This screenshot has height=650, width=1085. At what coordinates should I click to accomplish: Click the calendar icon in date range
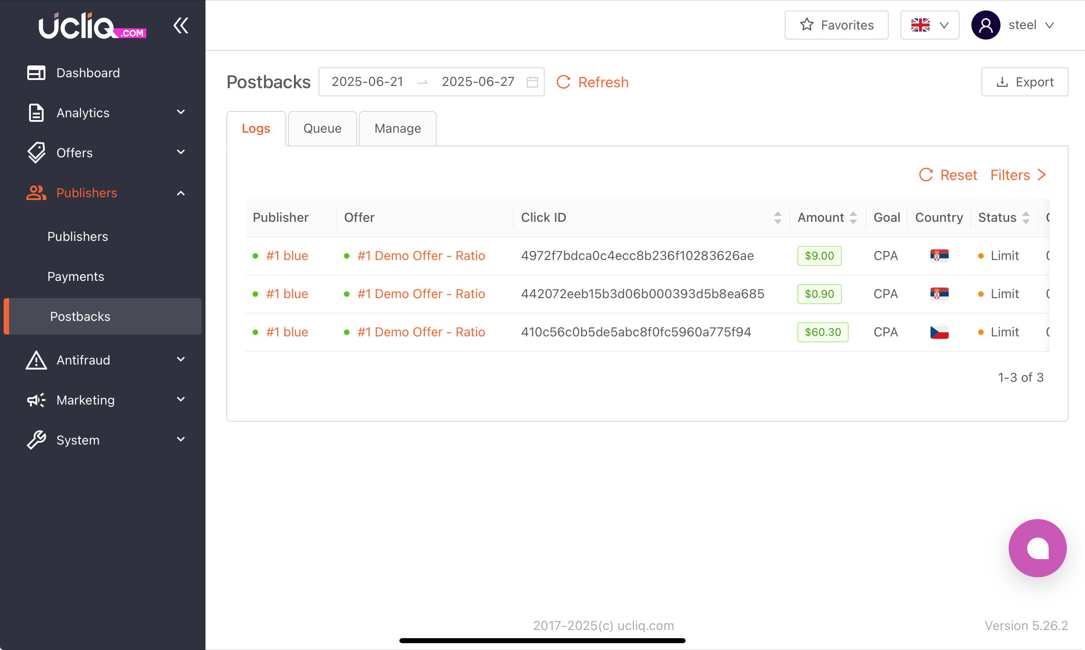pos(532,82)
